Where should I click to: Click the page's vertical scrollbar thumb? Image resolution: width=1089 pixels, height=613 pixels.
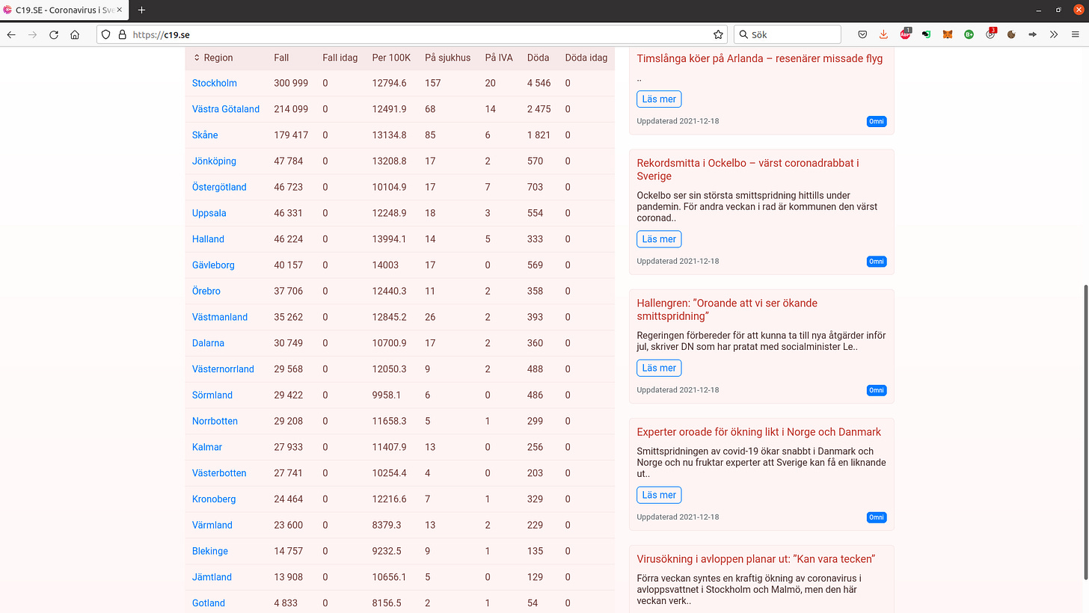1084,431
